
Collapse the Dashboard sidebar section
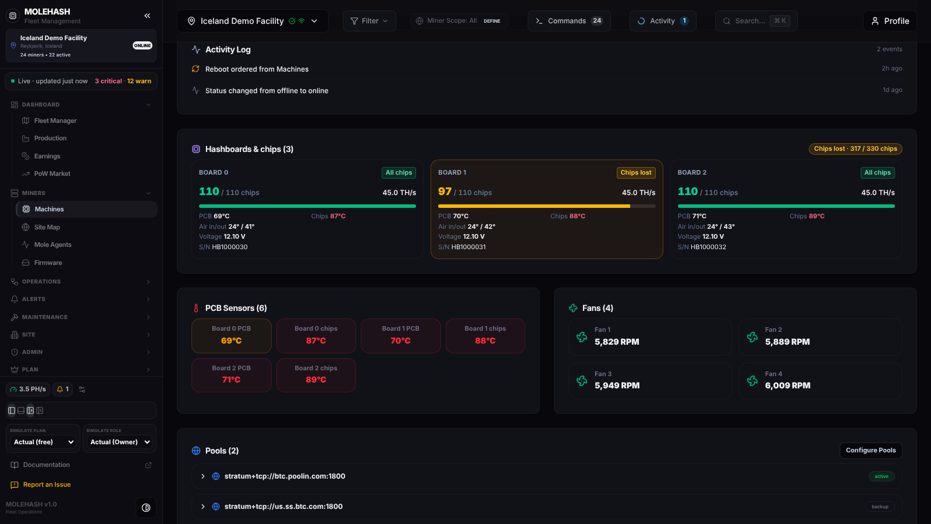point(81,105)
